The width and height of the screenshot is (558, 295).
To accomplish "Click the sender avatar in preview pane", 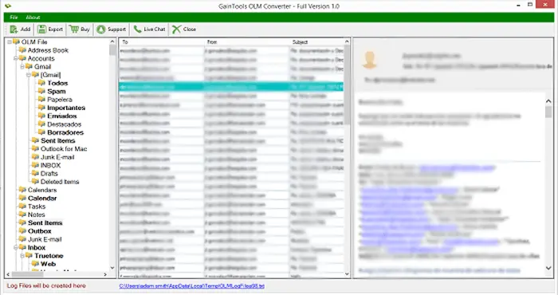I will click(369, 60).
